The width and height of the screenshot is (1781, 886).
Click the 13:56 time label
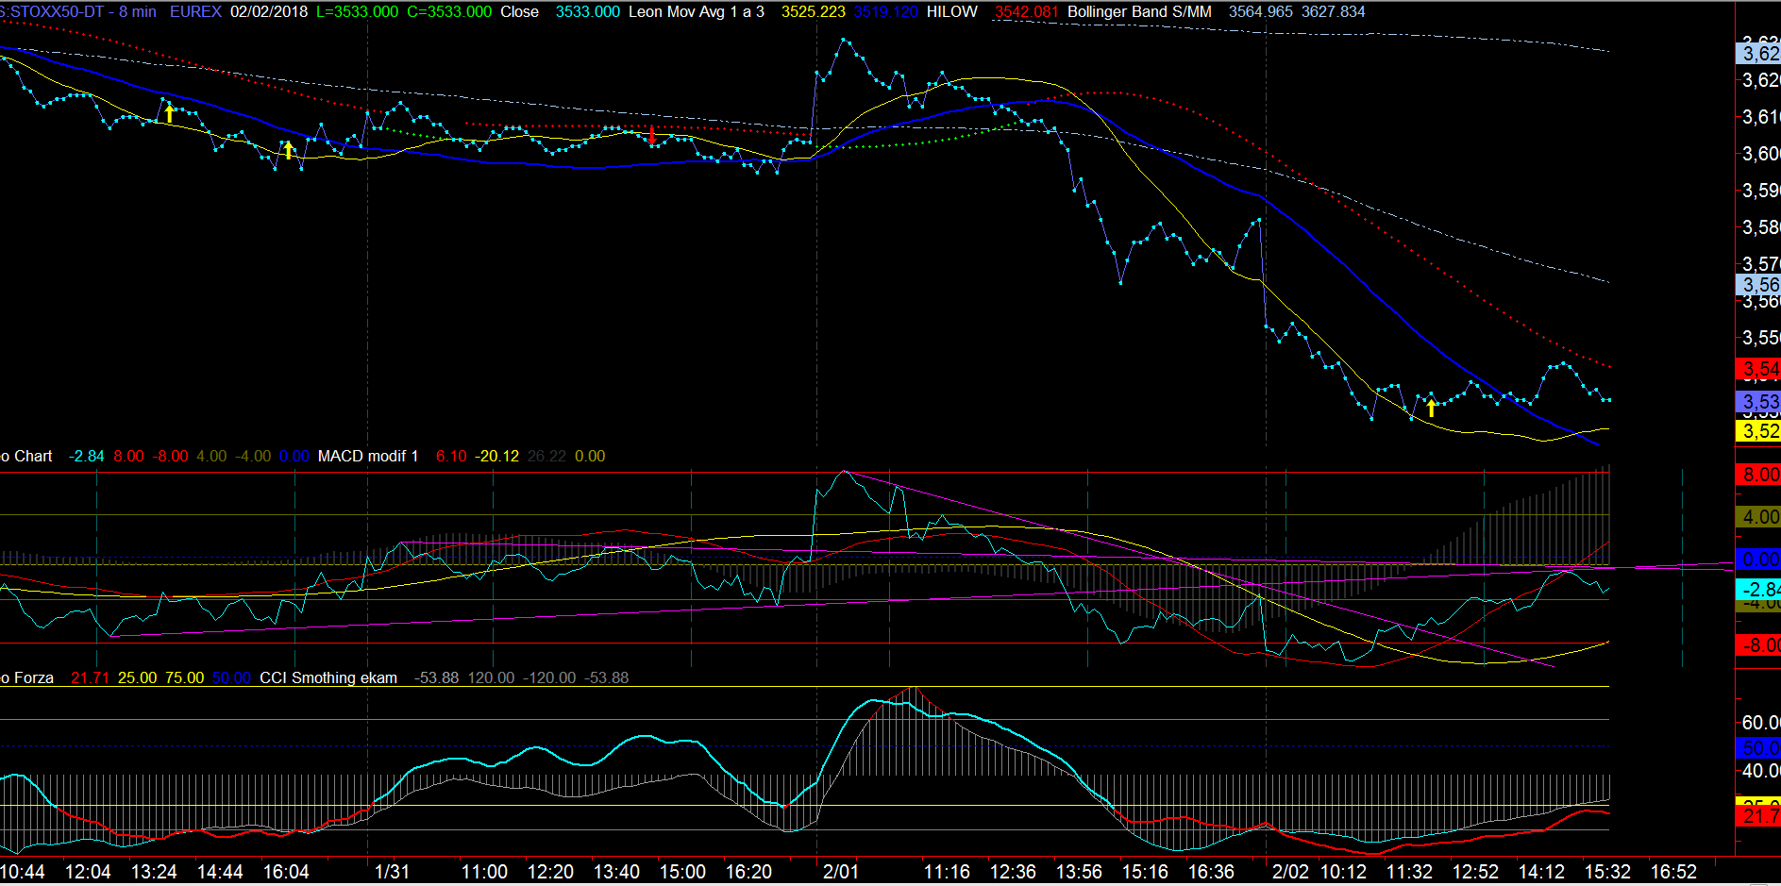click(x=1079, y=872)
